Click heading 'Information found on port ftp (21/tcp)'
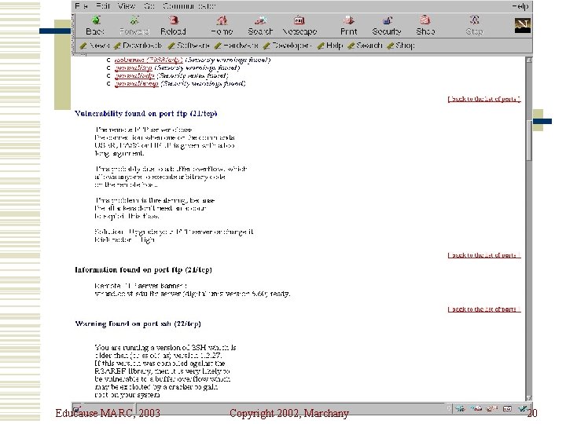The width and height of the screenshot is (566, 424). [x=143, y=269]
